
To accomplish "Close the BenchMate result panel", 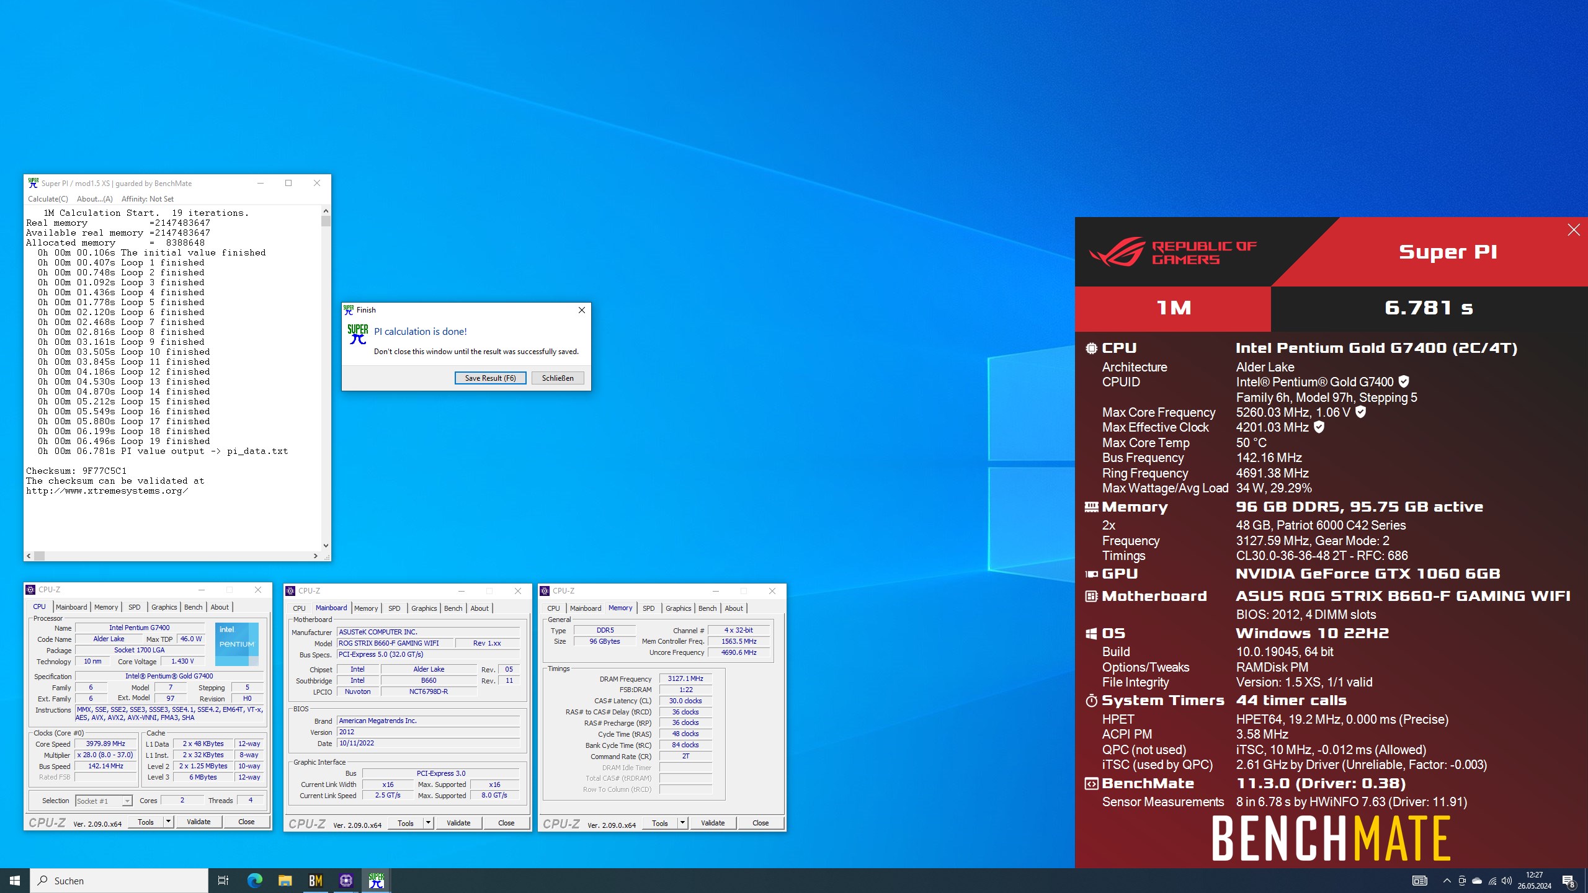I will (1574, 230).
